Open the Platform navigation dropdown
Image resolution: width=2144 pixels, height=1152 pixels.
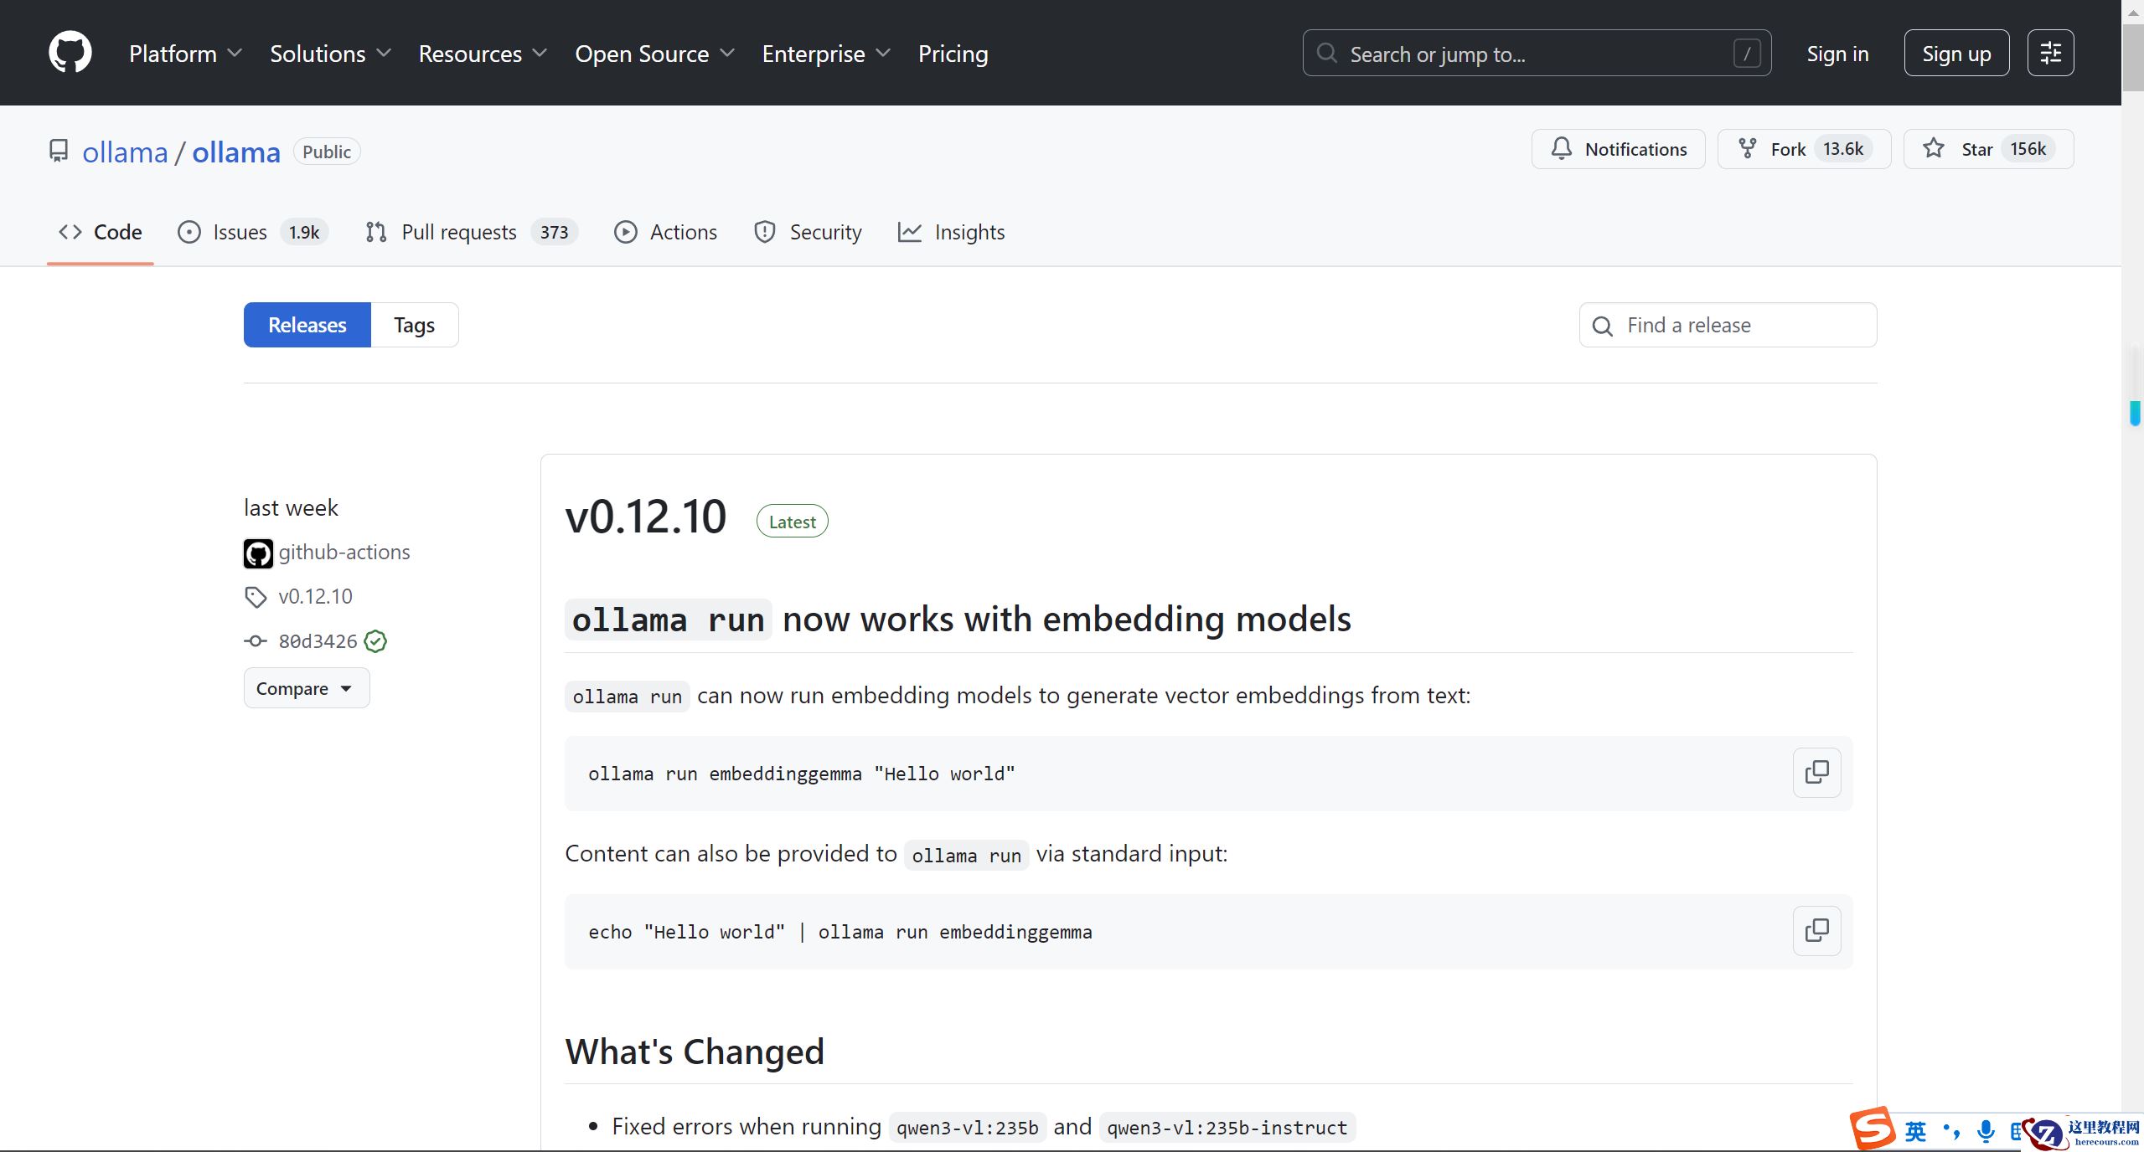pyautogui.click(x=185, y=54)
